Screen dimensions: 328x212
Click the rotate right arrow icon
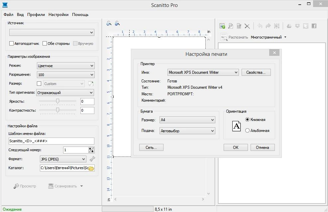(x=268, y=26)
